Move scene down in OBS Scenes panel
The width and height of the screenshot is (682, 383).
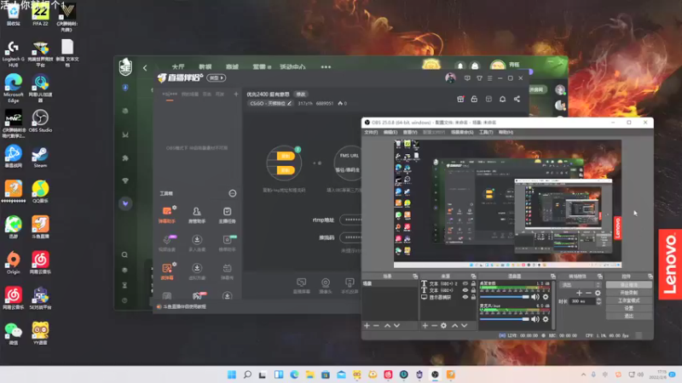pyautogui.click(x=396, y=326)
